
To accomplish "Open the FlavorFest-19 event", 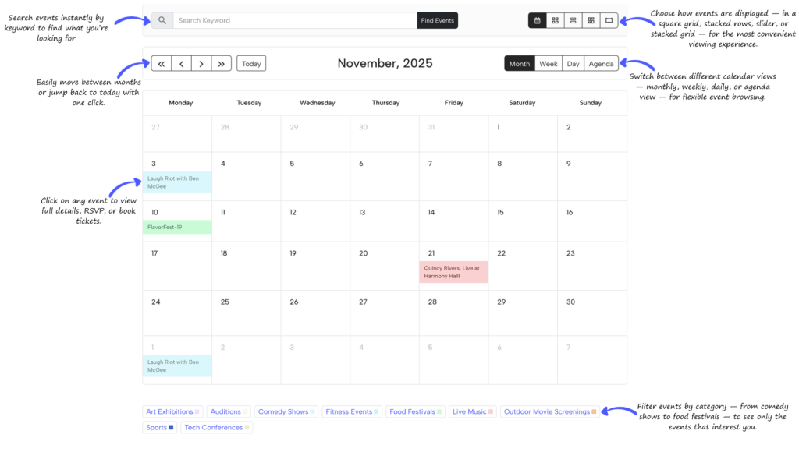I will (x=177, y=228).
